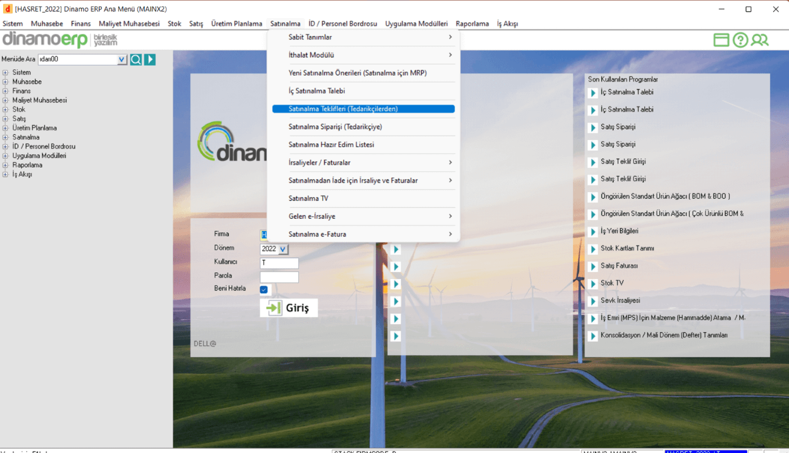
Task: Click the arrow icon beside the Çok Ürünlü BOM entry
Action: (592, 214)
